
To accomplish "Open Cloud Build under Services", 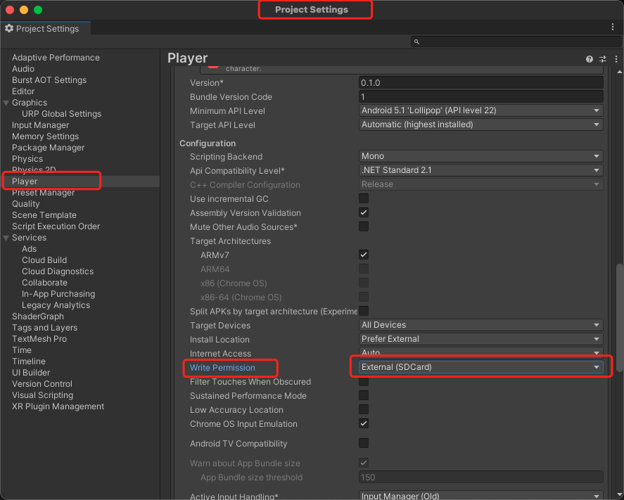I will pyautogui.click(x=44, y=260).
